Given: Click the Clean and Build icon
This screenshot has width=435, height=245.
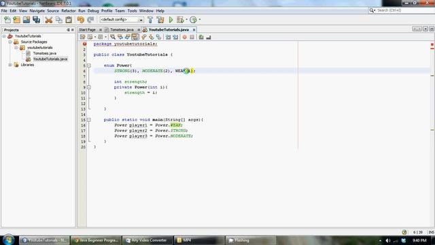Looking at the screenshot, I should pyautogui.click(x=160, y=20).
